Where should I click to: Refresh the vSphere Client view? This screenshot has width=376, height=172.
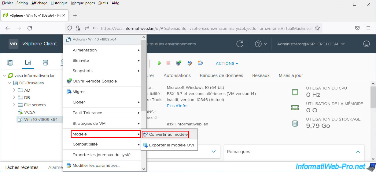click(x=240, y=44)
